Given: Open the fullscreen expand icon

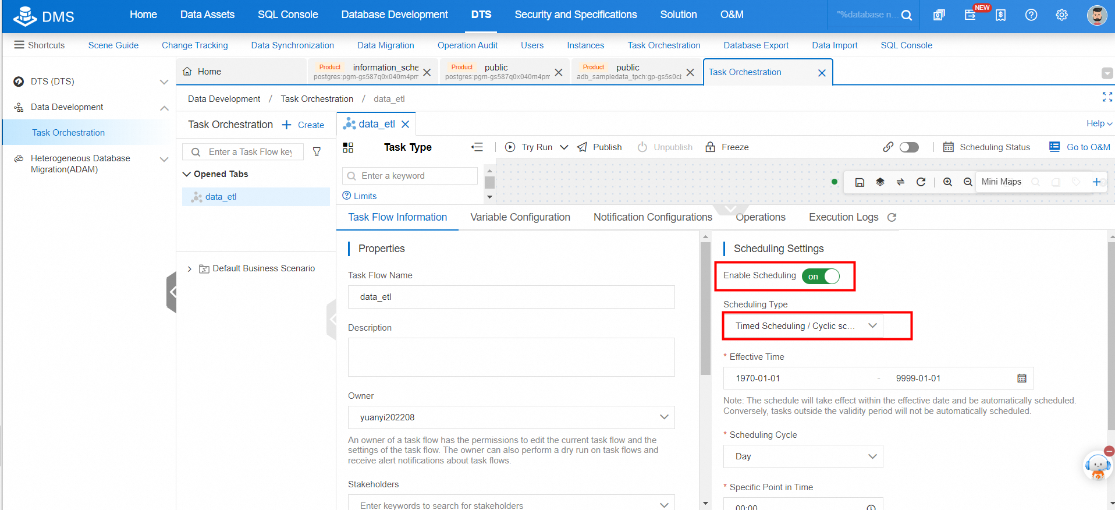Looking at the screenshot, I should click(x=1107, y=97).
